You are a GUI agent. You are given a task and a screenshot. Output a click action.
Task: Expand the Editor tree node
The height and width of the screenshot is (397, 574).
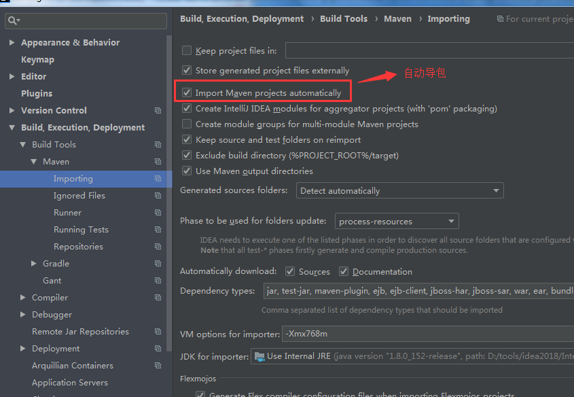click(x=12, y=77)
